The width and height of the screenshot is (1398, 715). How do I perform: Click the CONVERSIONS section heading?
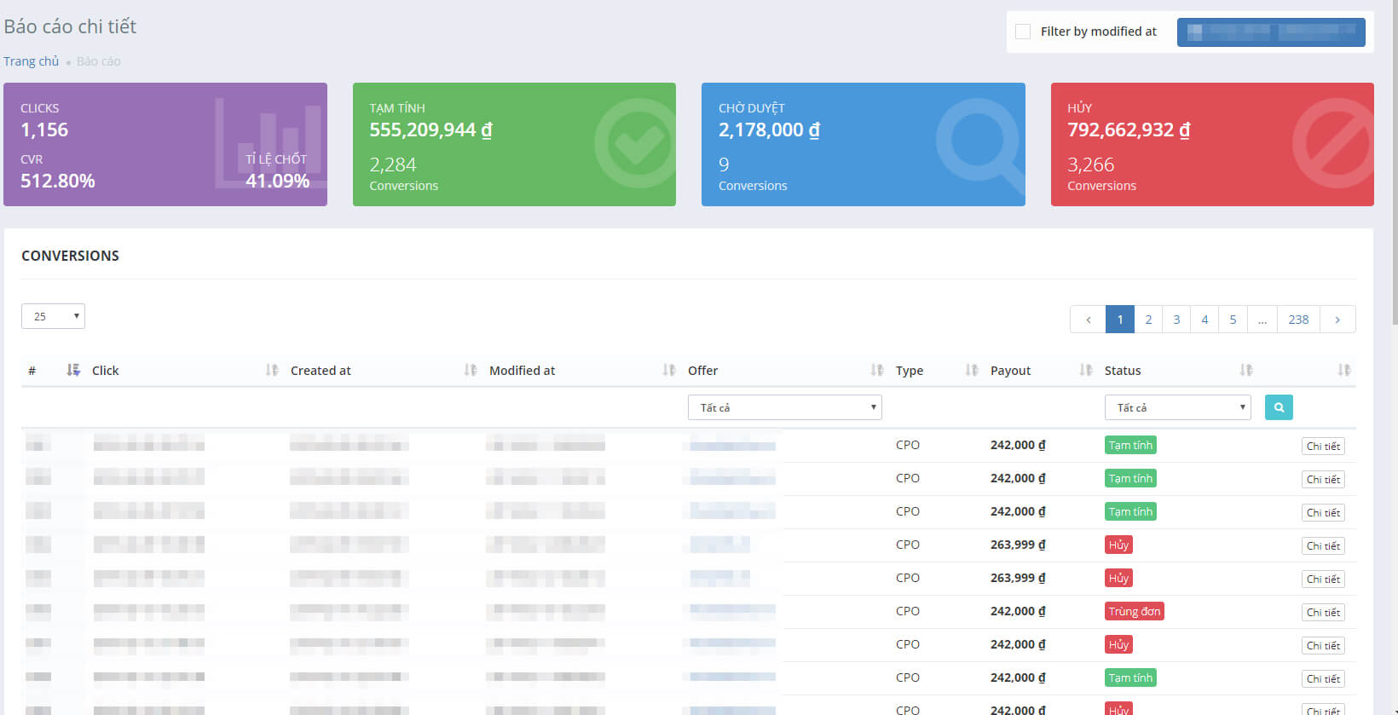click(x=70, y=256)
